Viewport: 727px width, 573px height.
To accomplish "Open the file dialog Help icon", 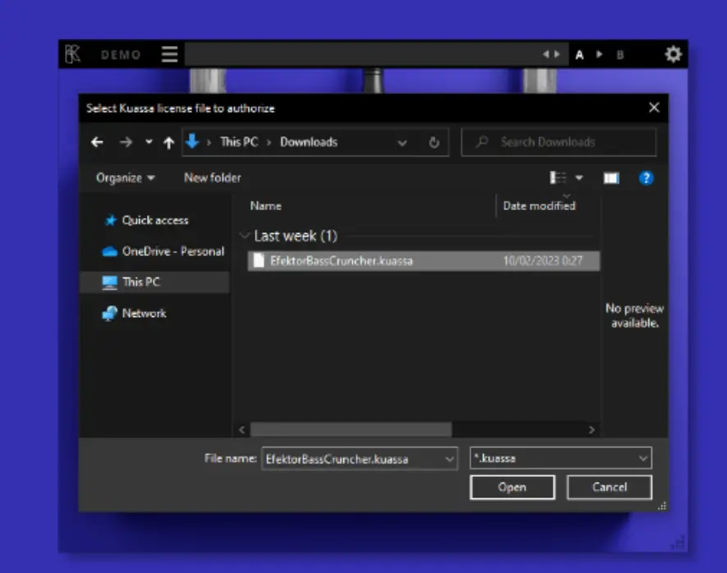I will click(x=646, y=178).
